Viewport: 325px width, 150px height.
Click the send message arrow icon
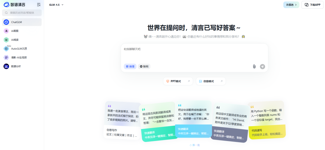[x=262, y=66]
